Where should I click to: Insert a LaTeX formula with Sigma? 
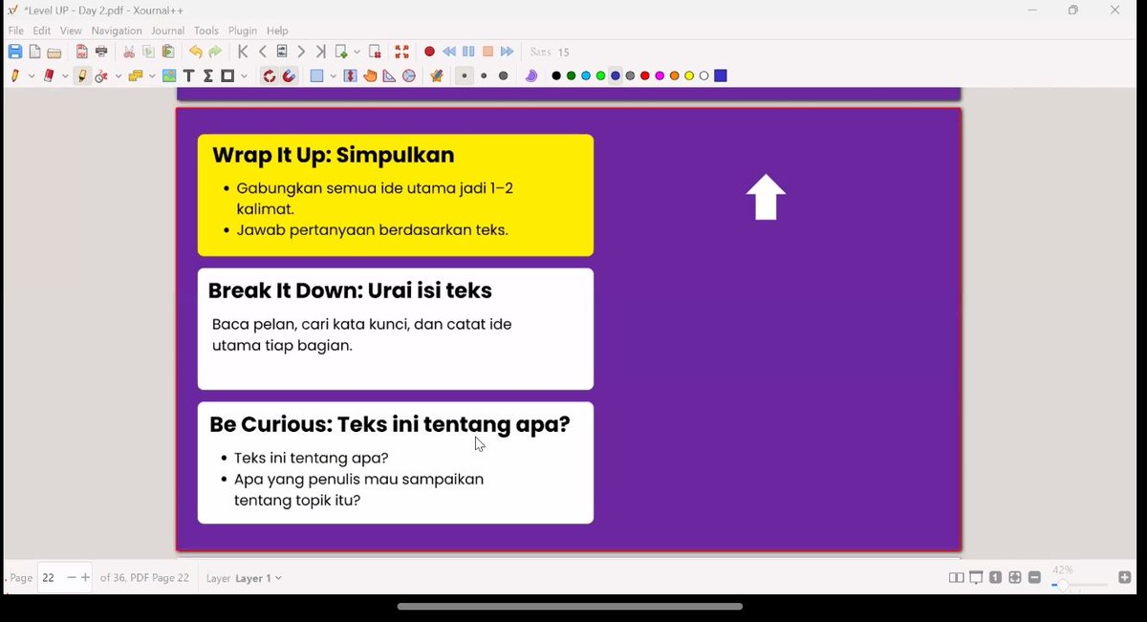[207, 75]
